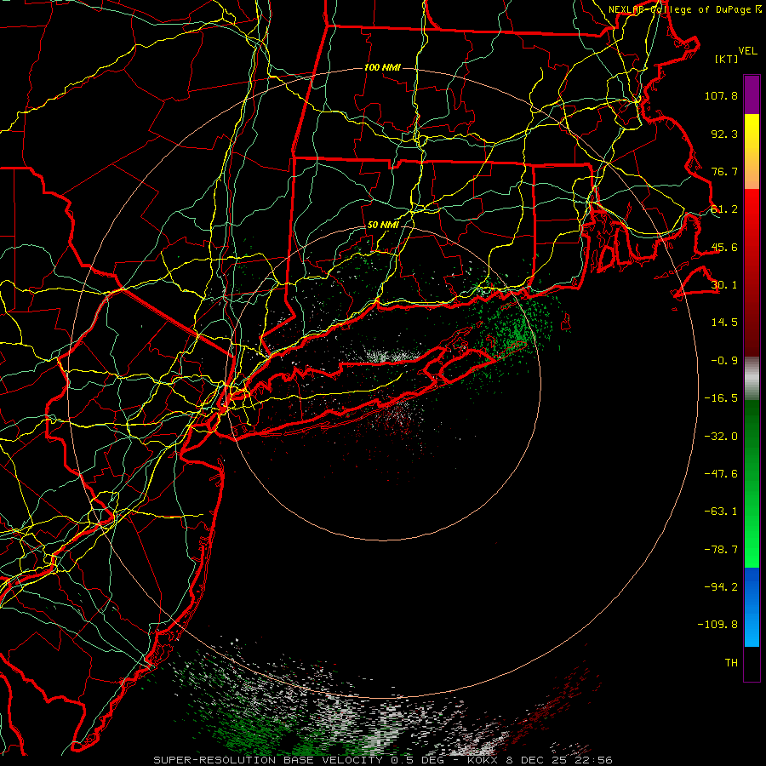Click the 100 NMI range ring label
Image resolution: width=766 pixels, height=766 pixels.
pos(382,67)
